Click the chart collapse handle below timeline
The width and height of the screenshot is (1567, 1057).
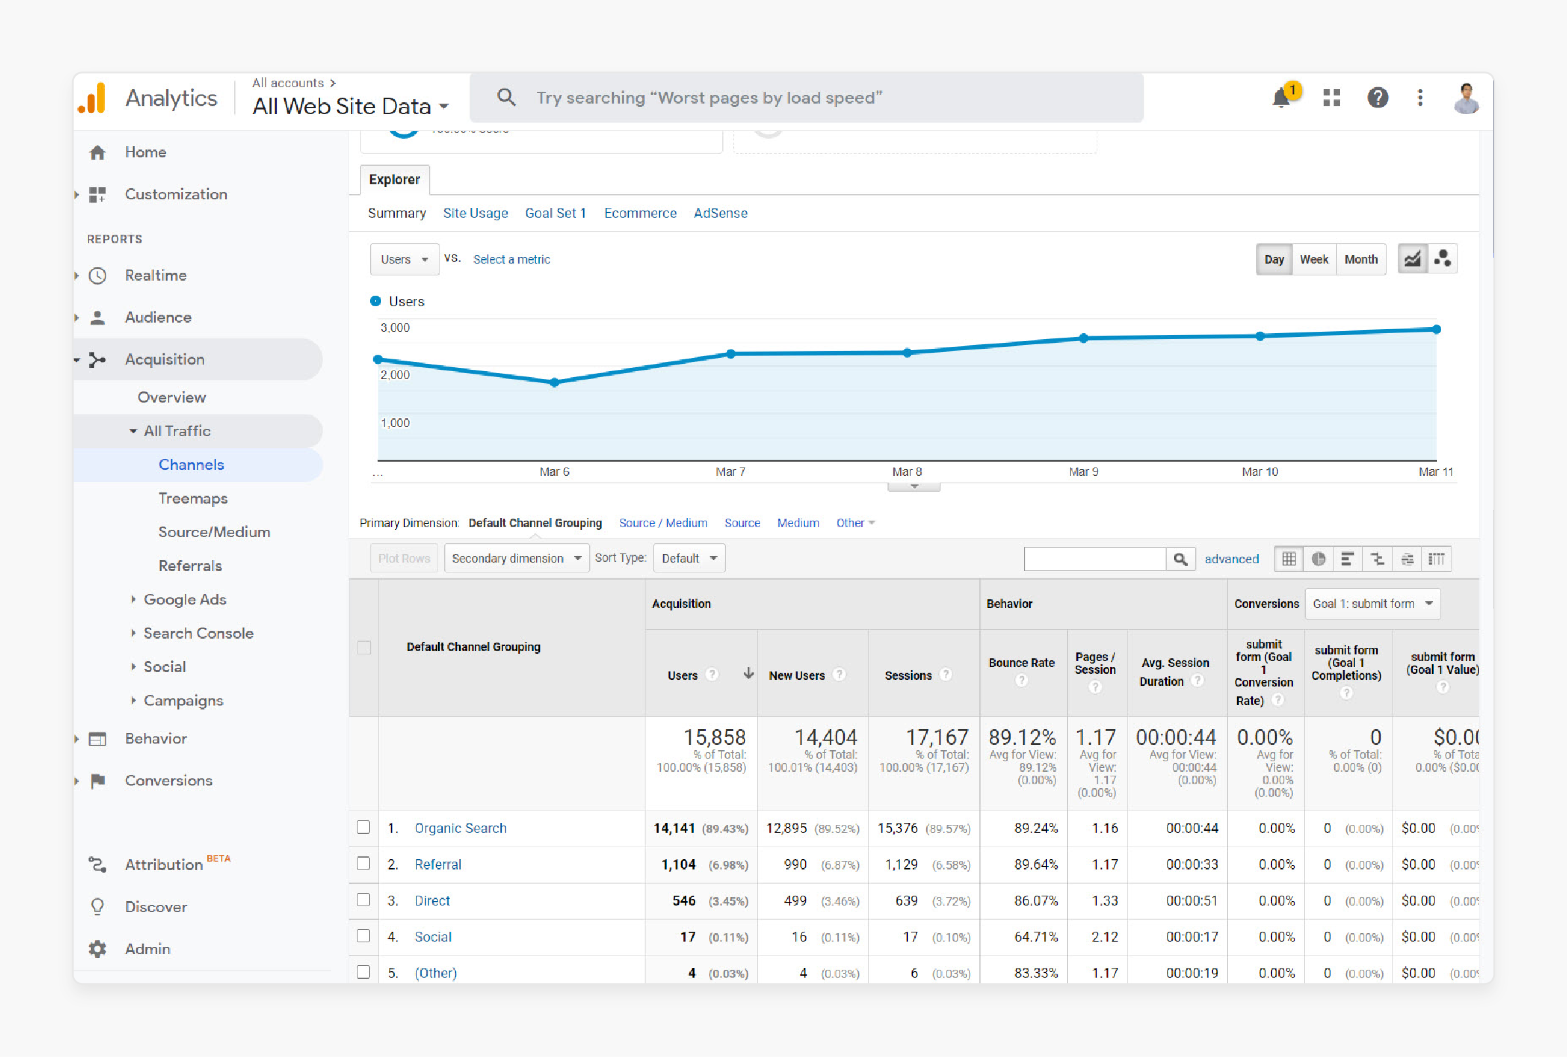914,487
